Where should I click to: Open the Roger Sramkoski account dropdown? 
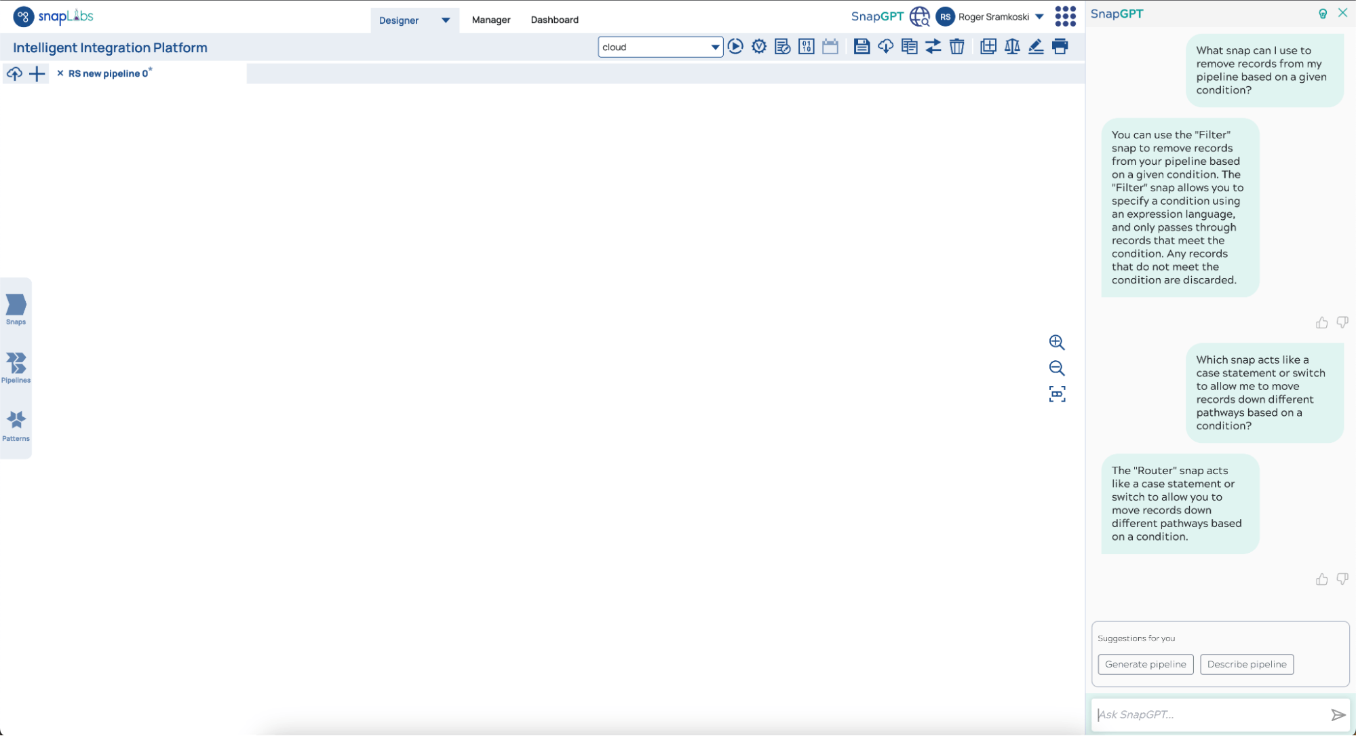click(x=1040, y=16)
